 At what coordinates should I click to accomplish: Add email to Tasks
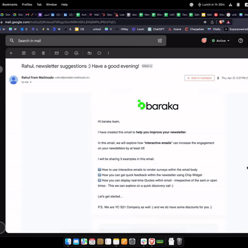point(76,53)
